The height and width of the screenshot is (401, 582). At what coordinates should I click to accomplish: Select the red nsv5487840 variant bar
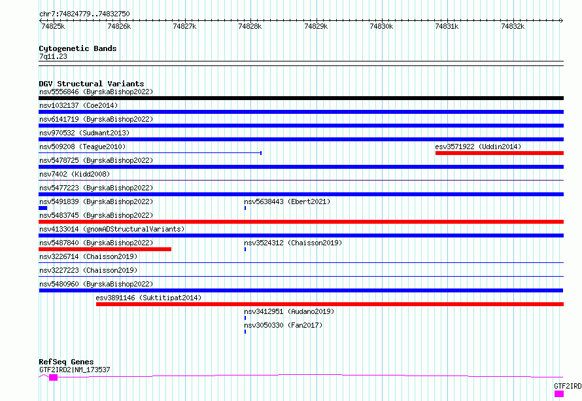tap(105, 249)
